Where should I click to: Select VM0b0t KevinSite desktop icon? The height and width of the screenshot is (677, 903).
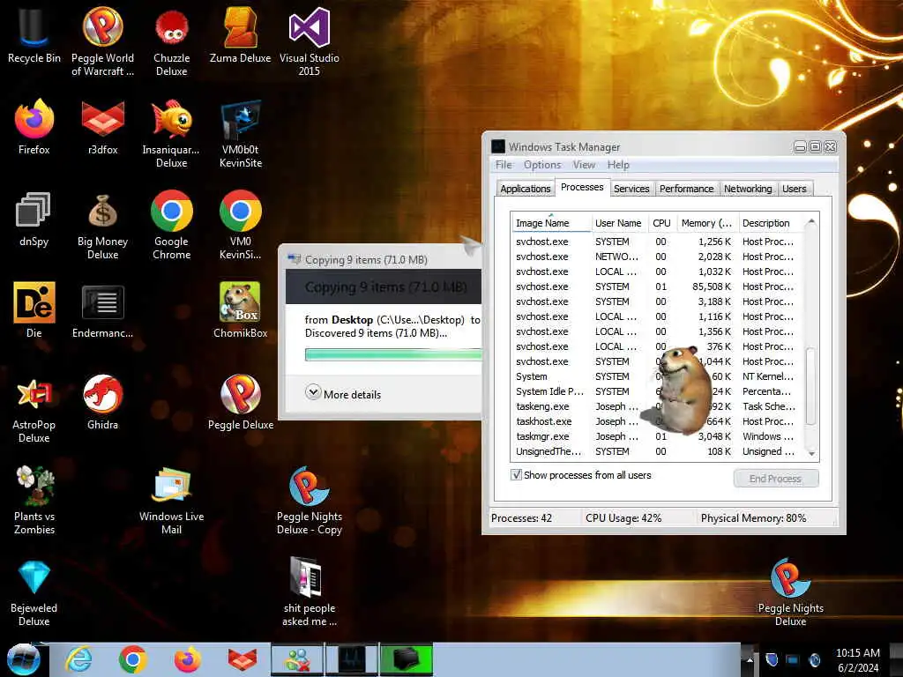240,134
